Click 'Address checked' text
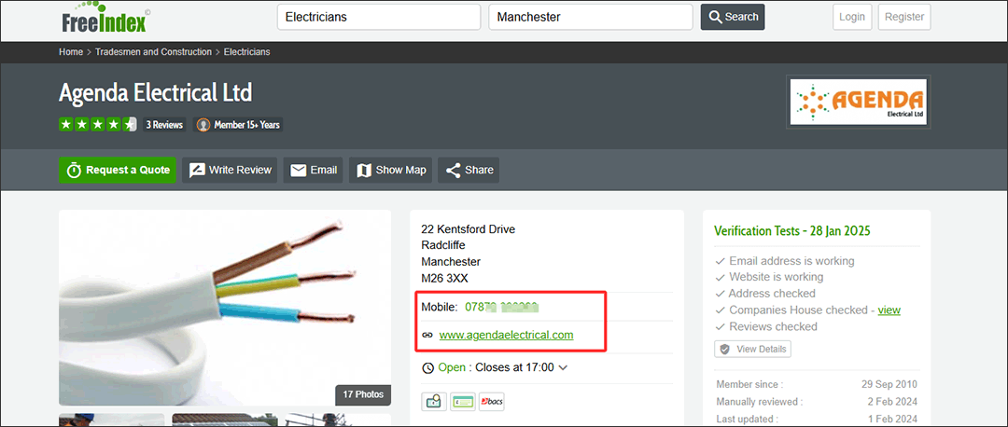Viewport: 1008px width, 427px height. tap(772, 294)
